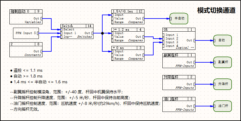241x121 pixels.
Task: Select the = 0 ms compare block
Action: (x=128, y=53)
